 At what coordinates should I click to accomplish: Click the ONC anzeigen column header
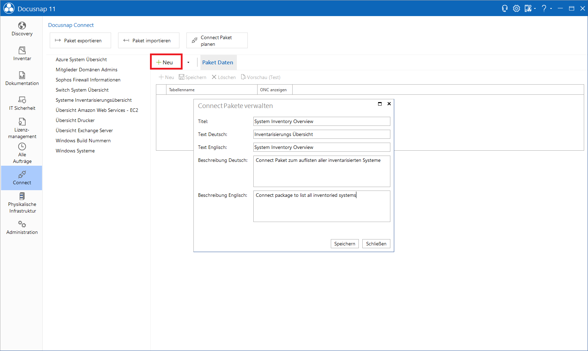tap(275, 90)
